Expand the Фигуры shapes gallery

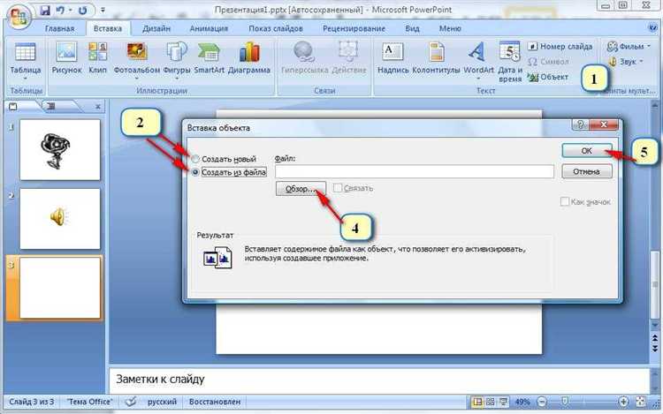click(x=176, y=79)
